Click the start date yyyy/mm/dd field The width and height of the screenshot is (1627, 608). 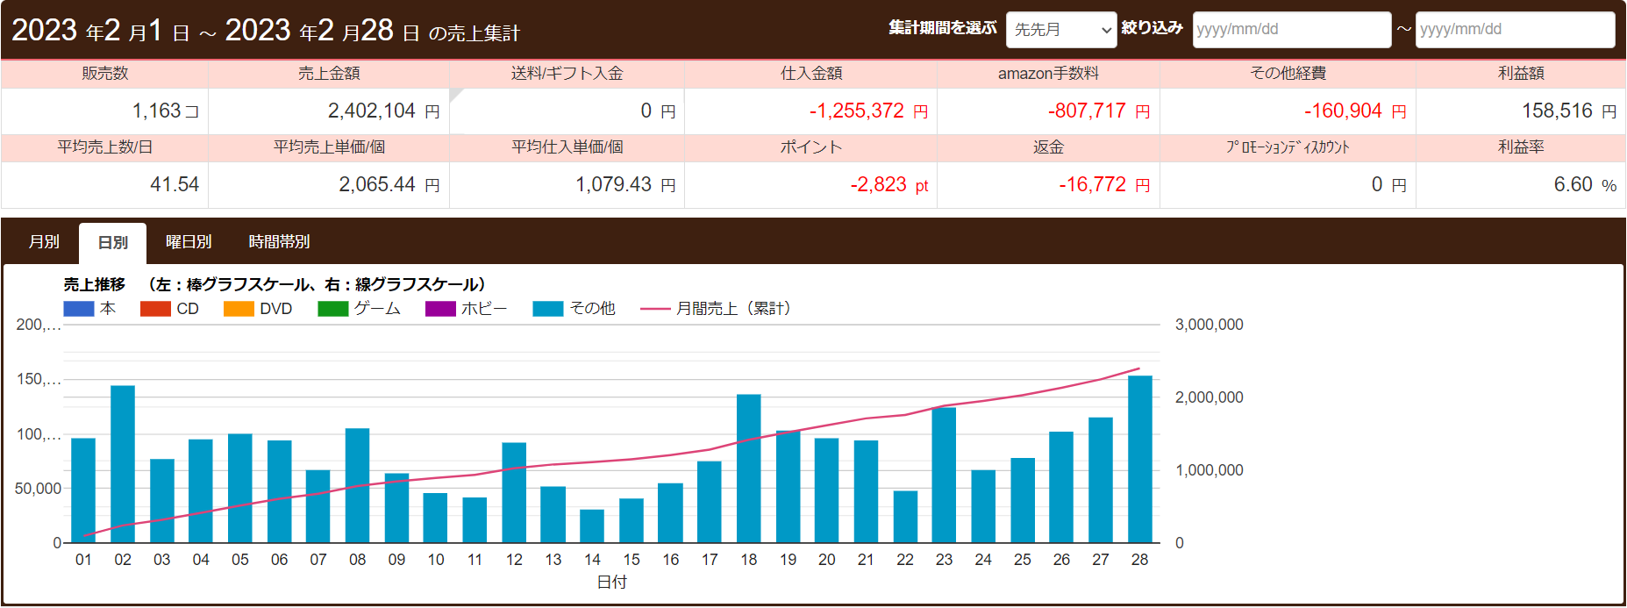(1291, 30)
